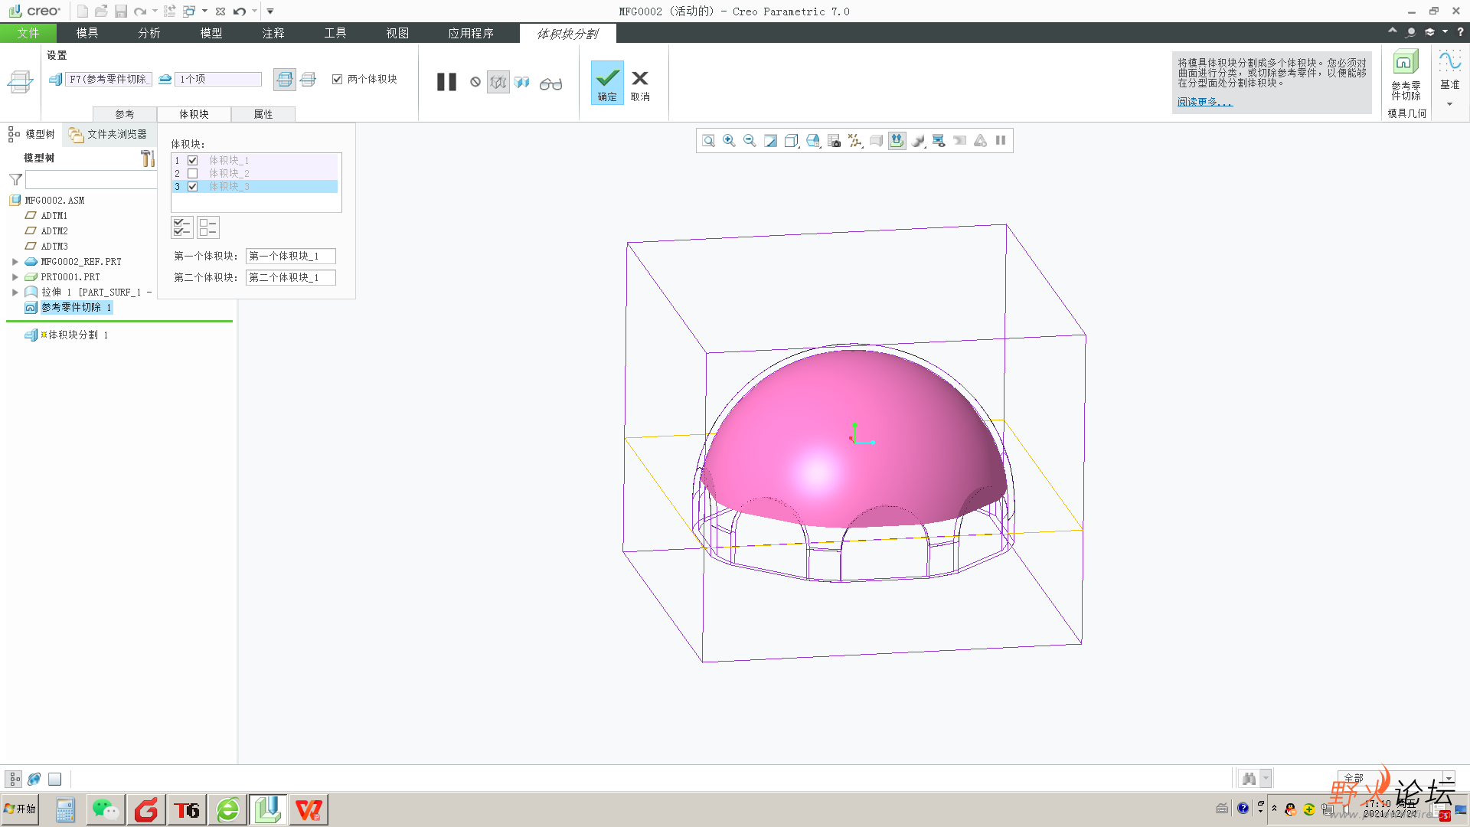This screenshot has height=827, width=1470.
Task: Open the 文件 menu
Action: click(x=28, y=33)
